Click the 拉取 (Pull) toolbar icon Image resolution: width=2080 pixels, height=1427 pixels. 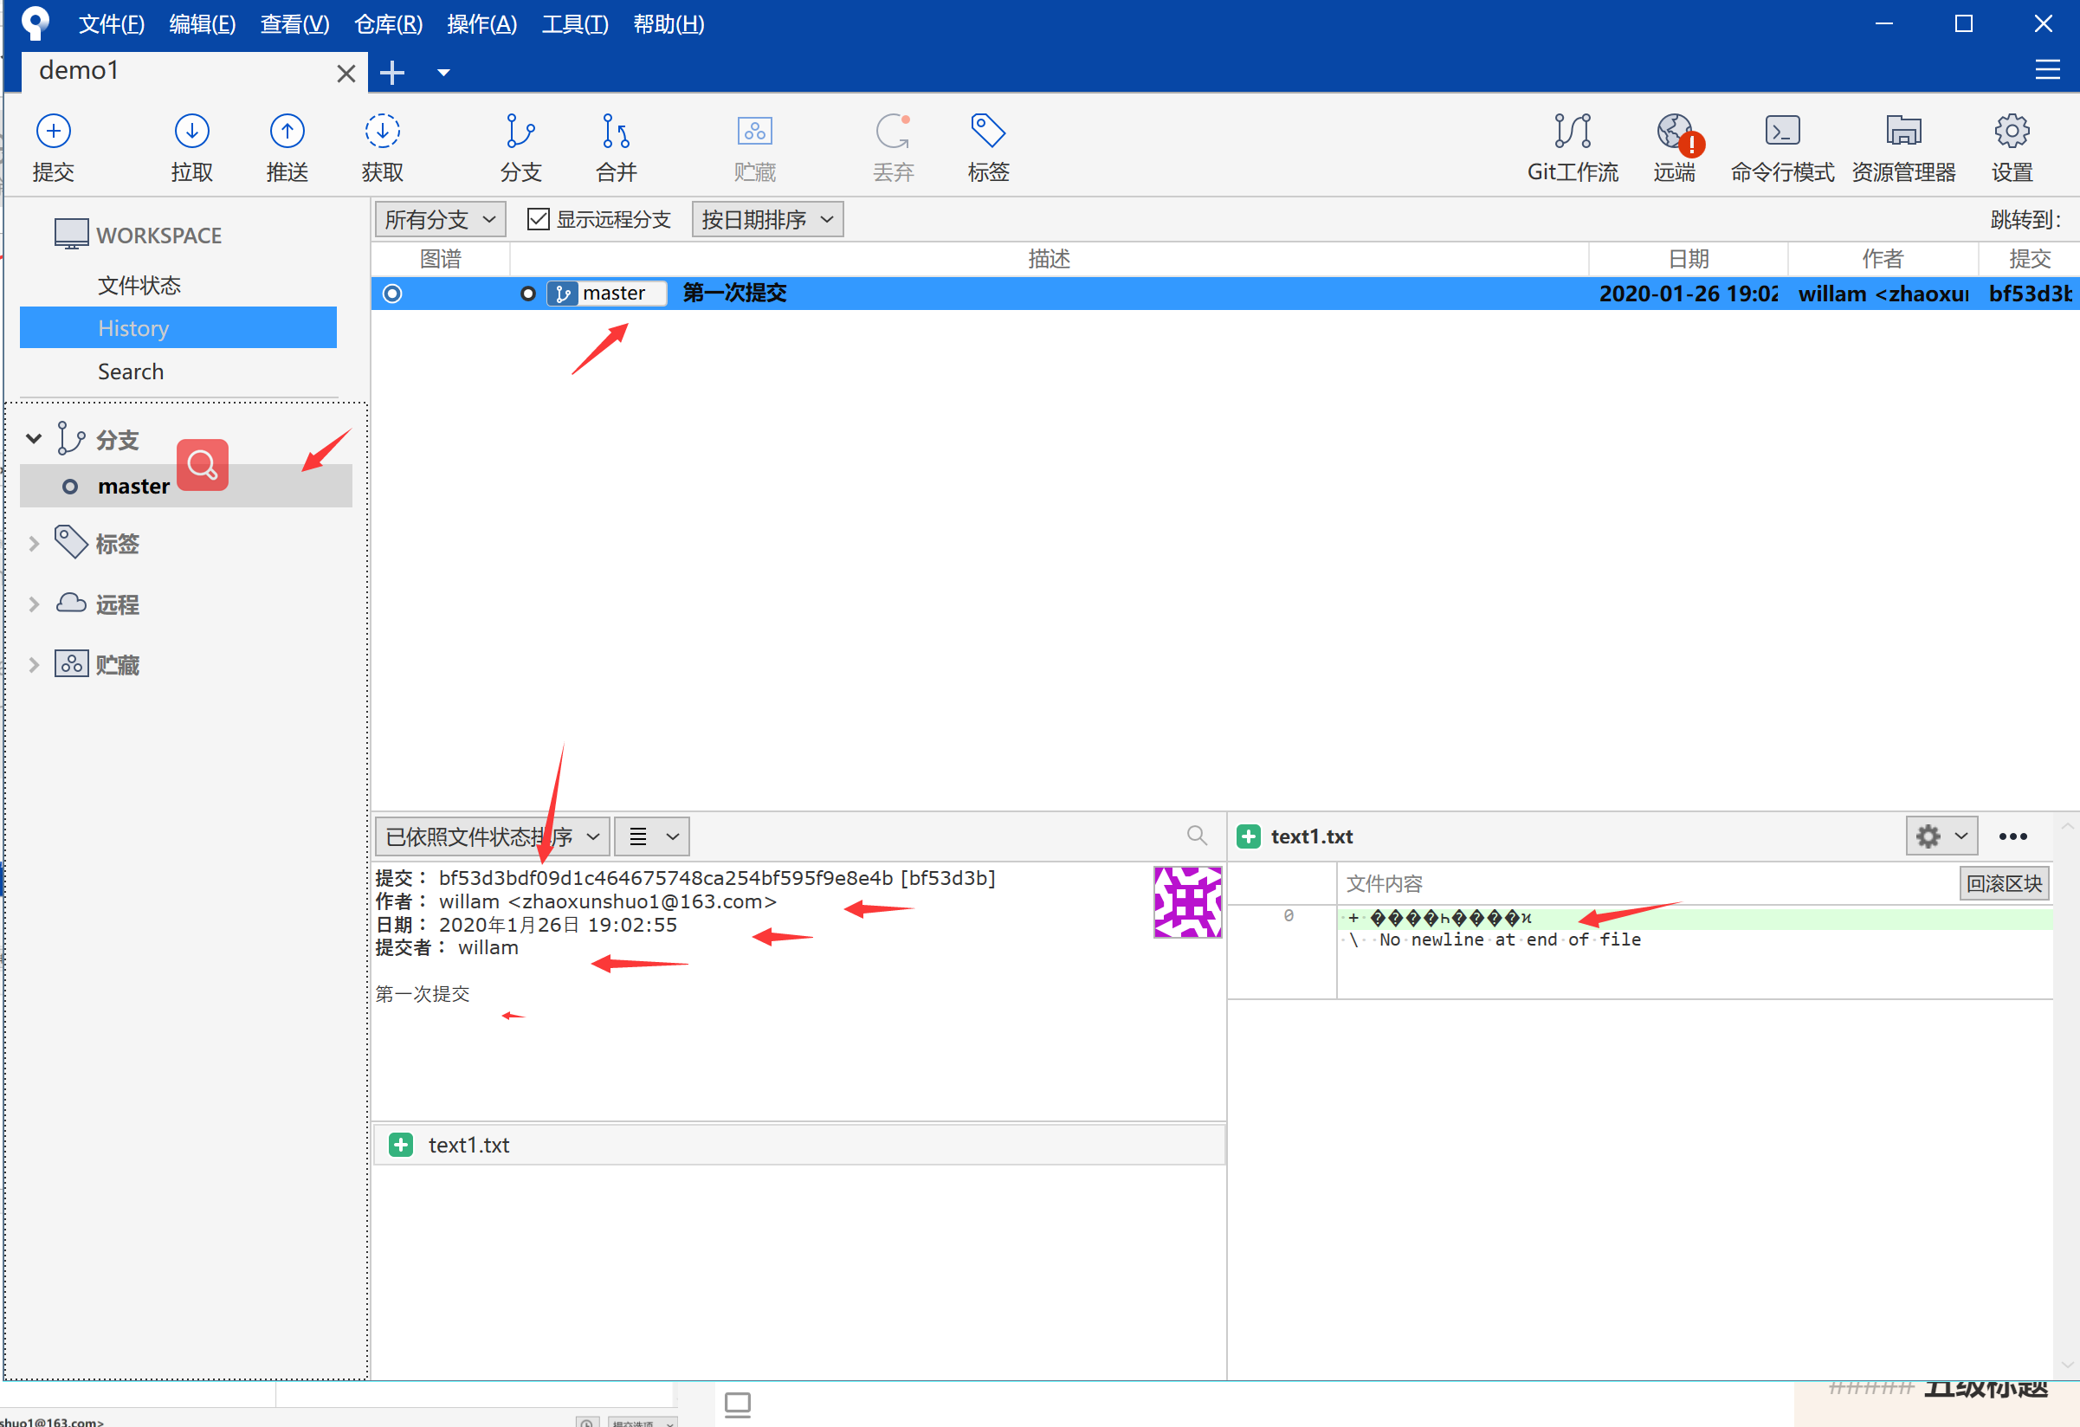tap(191, 132)
